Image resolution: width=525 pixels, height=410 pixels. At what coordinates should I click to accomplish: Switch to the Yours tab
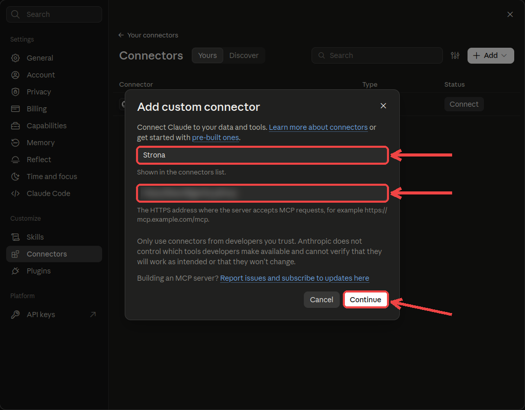(x=207, y=55)
